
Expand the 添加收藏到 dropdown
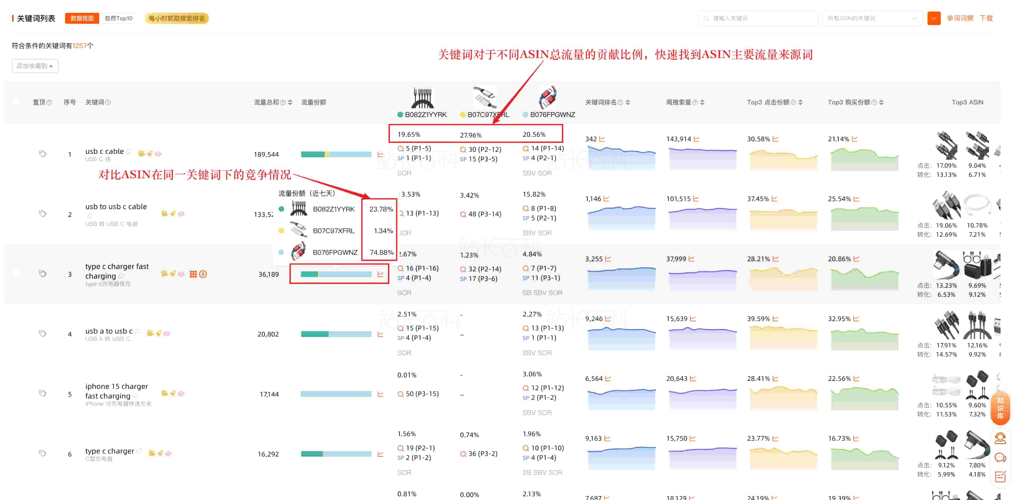click(35, 66)
